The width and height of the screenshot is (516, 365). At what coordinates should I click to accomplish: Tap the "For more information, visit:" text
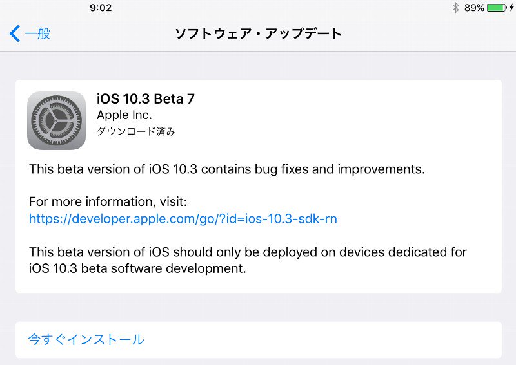point(108,201)
